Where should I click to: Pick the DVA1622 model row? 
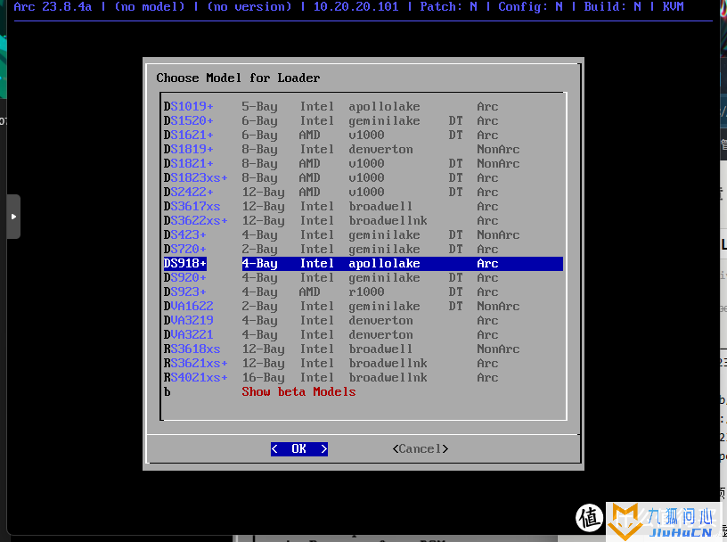[363, 307]
